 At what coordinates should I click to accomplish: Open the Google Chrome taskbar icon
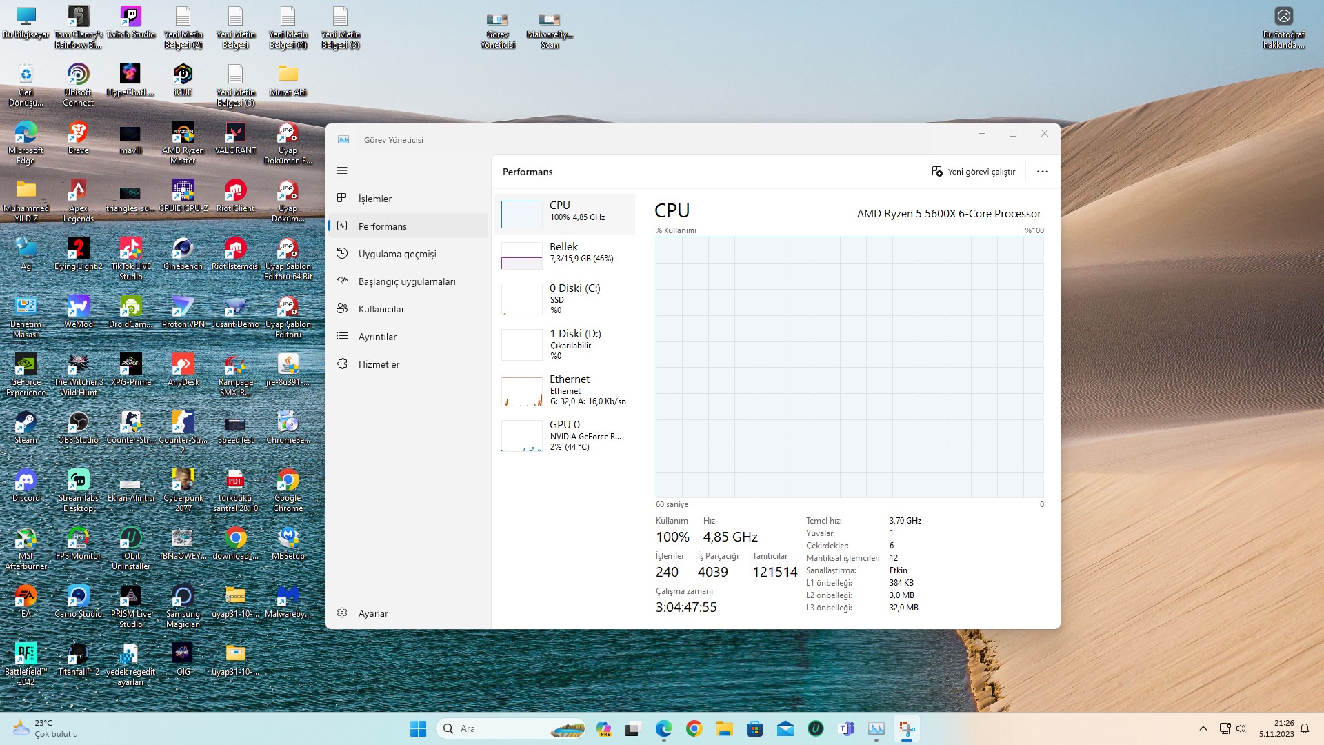(694, 728)
